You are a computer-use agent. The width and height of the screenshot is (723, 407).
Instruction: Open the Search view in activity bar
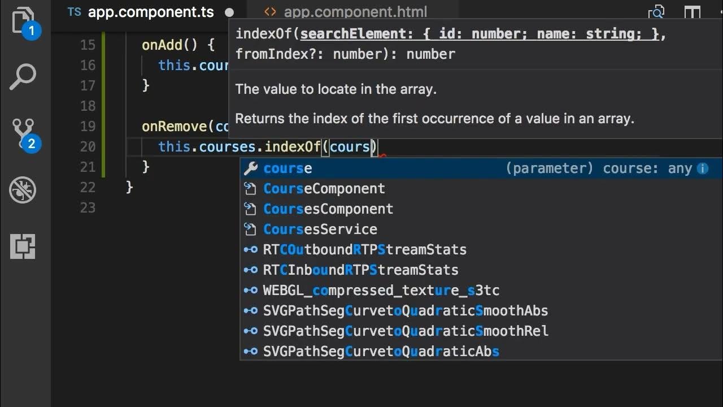click(23, 77)
